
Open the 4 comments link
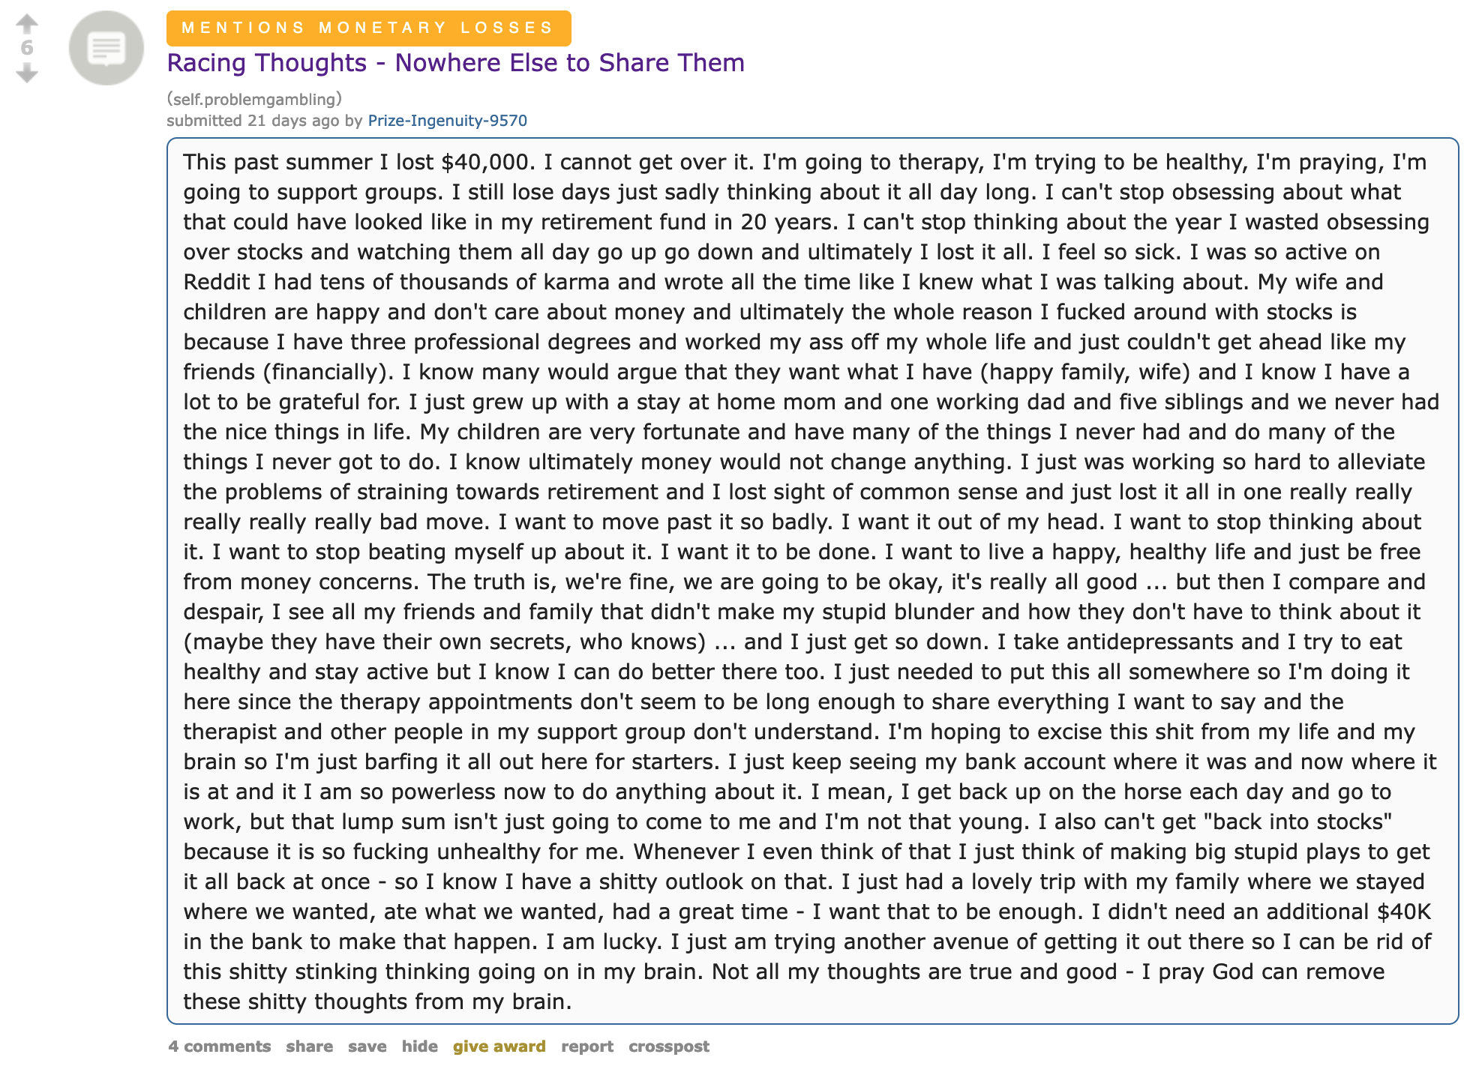click(220, 1046)
